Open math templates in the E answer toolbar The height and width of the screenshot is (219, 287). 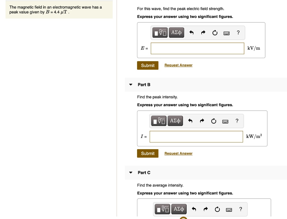pyautogui.click(x=160, y=33)
